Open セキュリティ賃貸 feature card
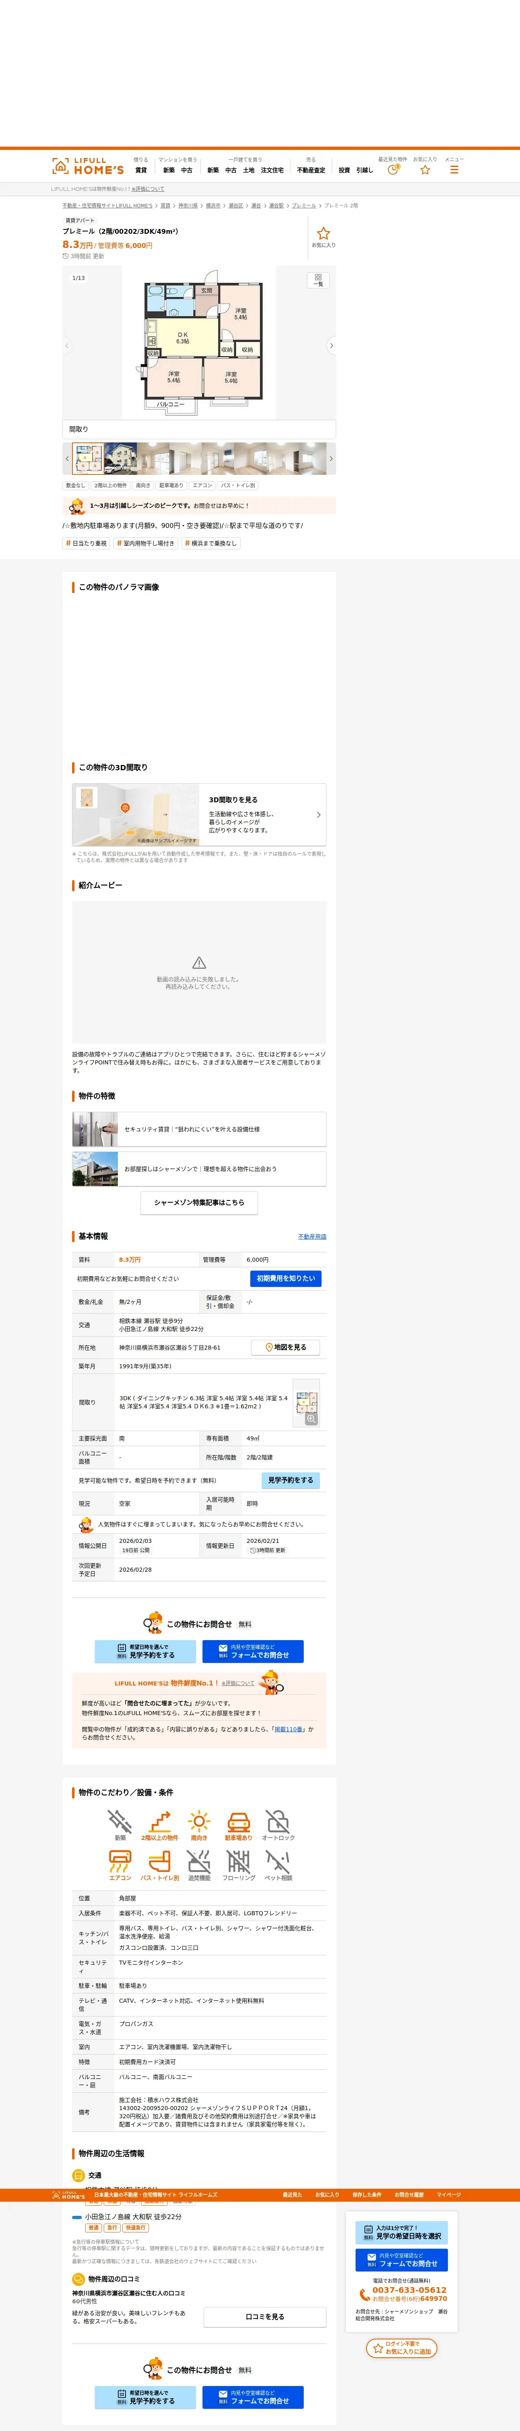Image resolution: width=520 pixels, height=2431 pixels. (199, 1129)
